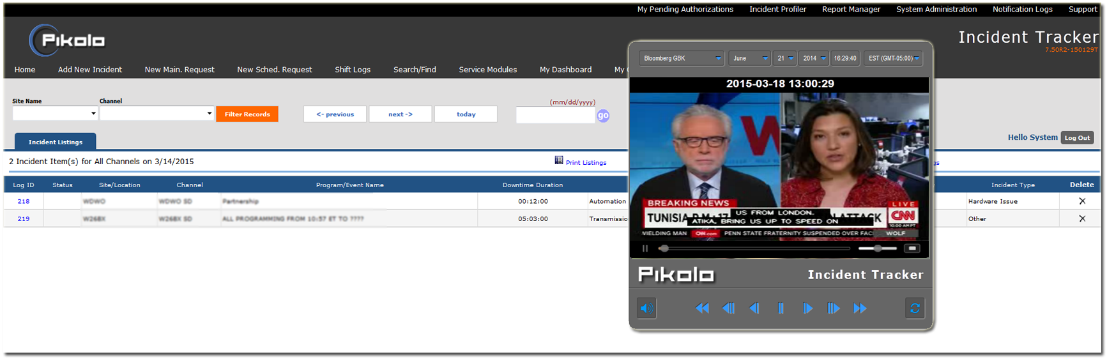Mute audio with the speaker icon
Image resolution: width=1107 pixels, height=359 pixels.
[646, 309]
